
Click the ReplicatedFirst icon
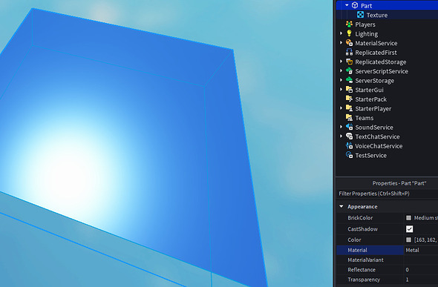pyautogui.click(x=349, y=52)
